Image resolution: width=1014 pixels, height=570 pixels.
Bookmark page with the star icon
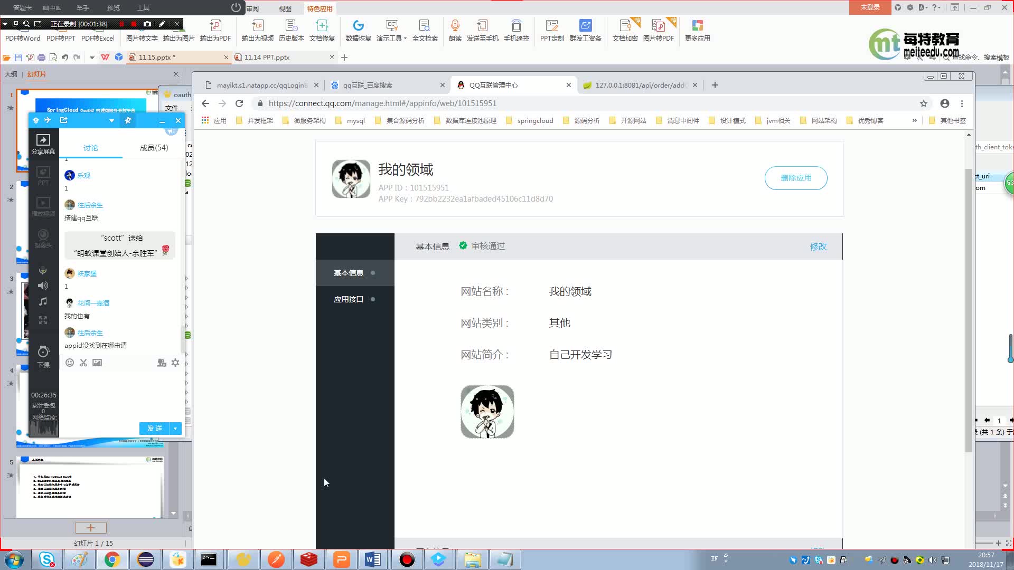pyautogui.click(x=924, y=103)
